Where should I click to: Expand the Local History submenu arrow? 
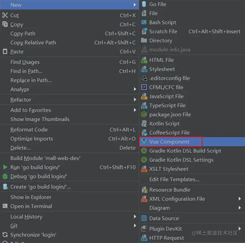[135, 217]
